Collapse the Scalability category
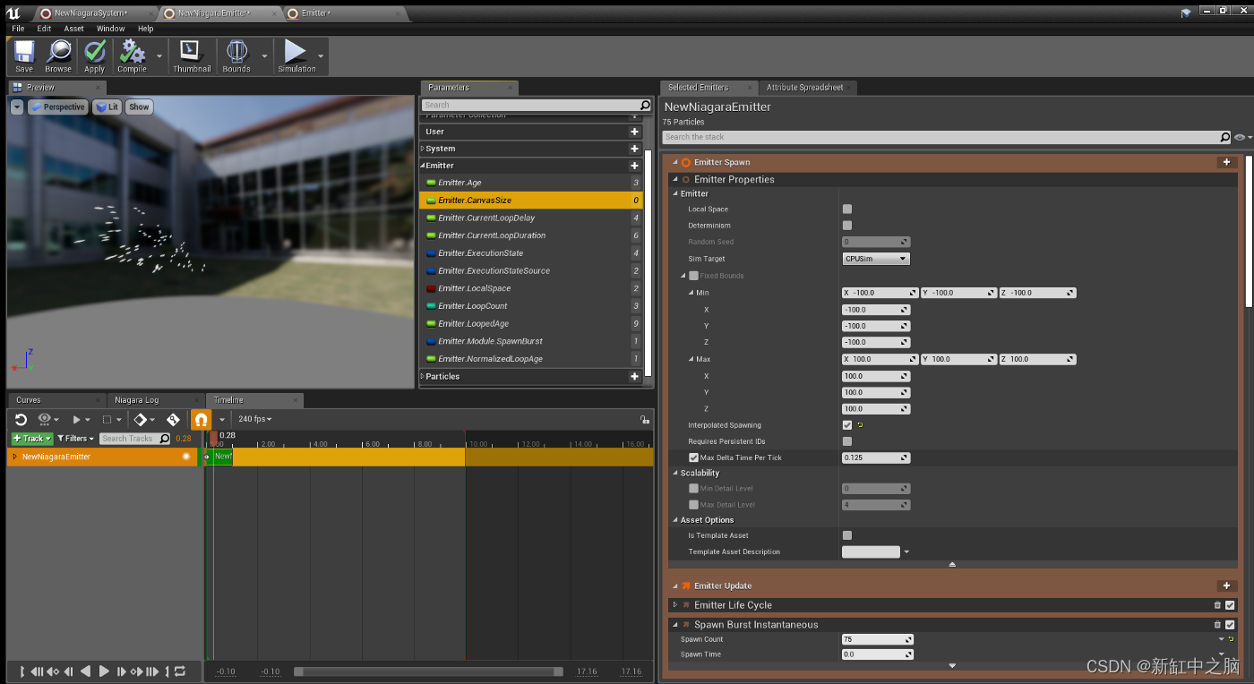The height and width of the screenshot is (684, 1254). (675, 473)
